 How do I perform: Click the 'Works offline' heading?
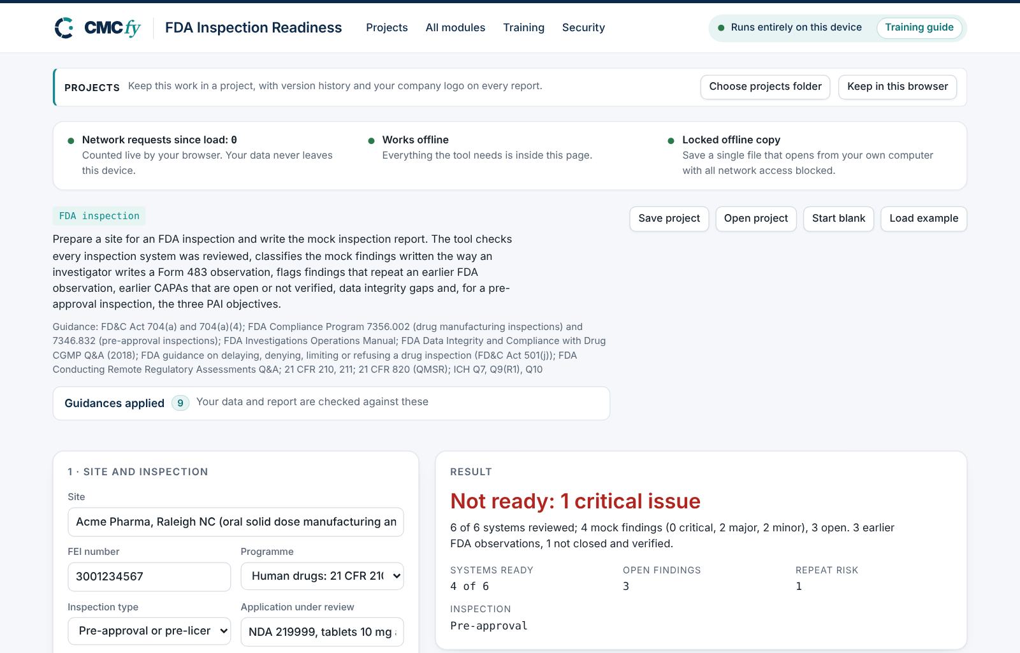click(x=415, y=140)
